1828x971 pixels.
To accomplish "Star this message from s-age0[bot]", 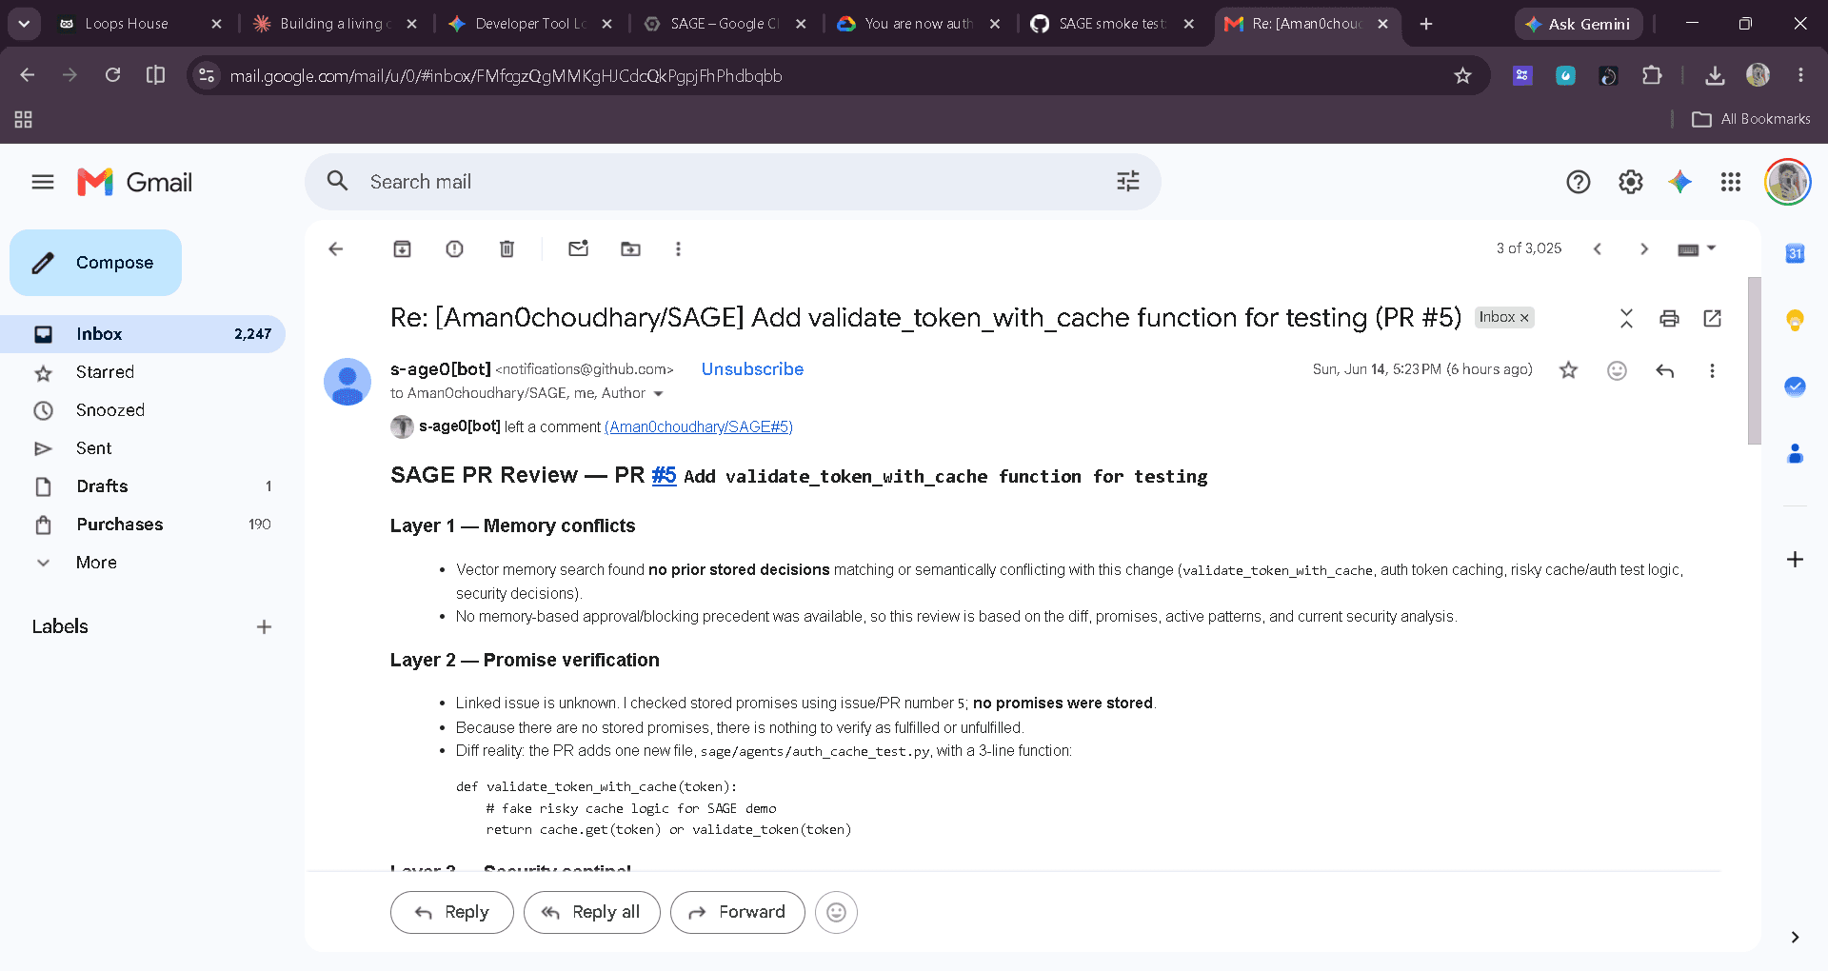I will (1568, 370).
